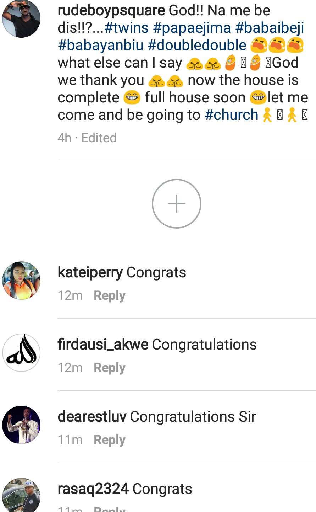Viewport: 316px width, 512px height.
Task: Tap the #doubledouble hashtag
Action: click(x=197, y=45)
